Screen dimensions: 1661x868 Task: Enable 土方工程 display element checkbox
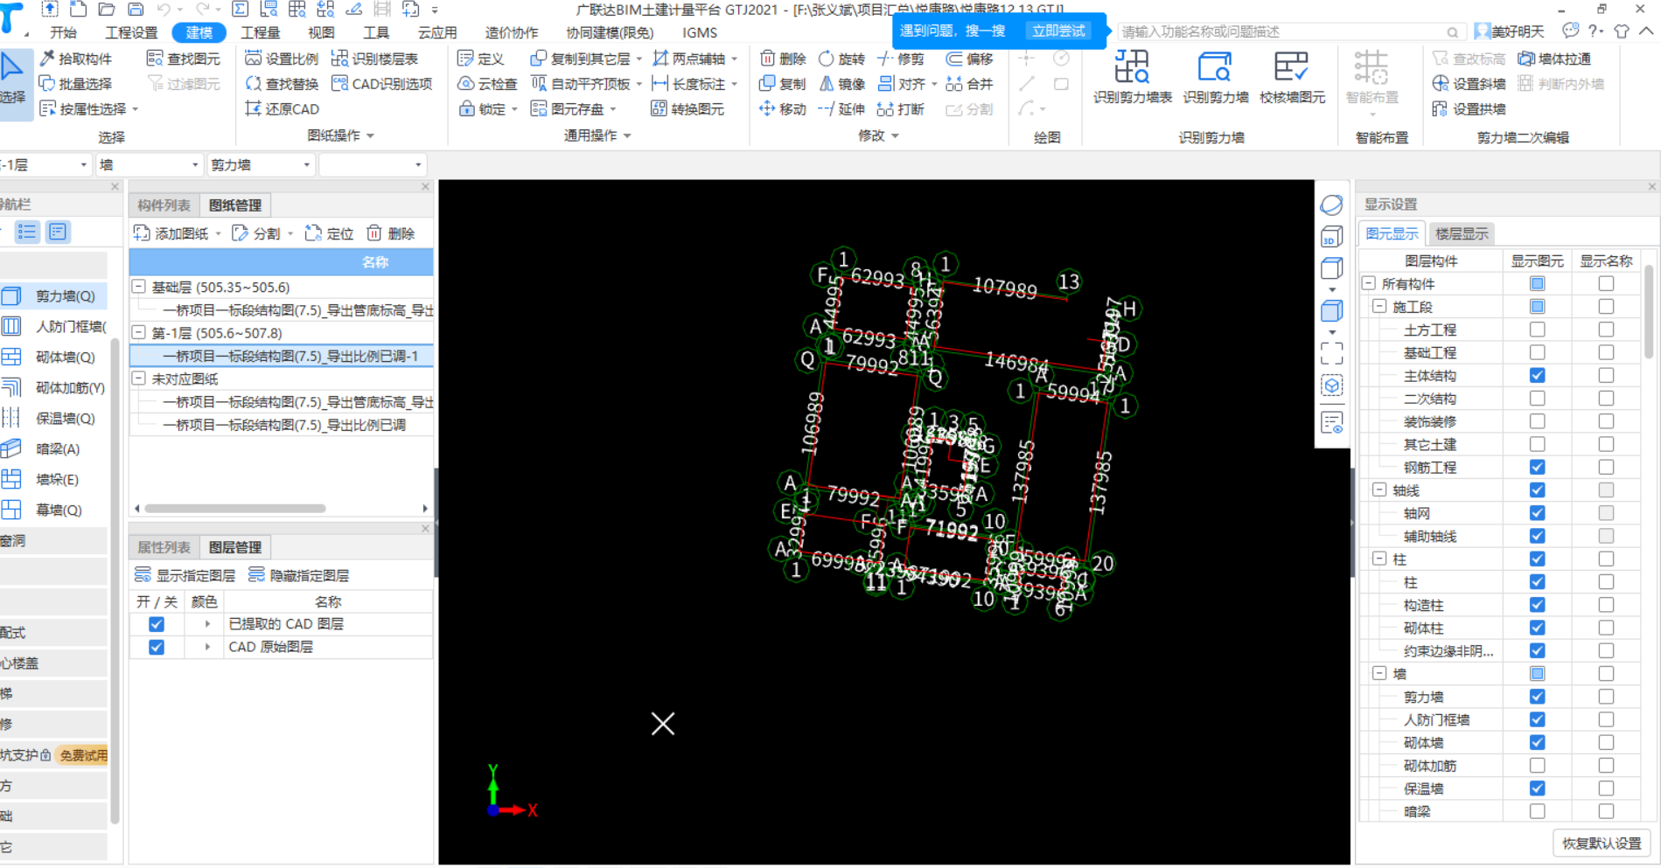tap(1537, 330)
